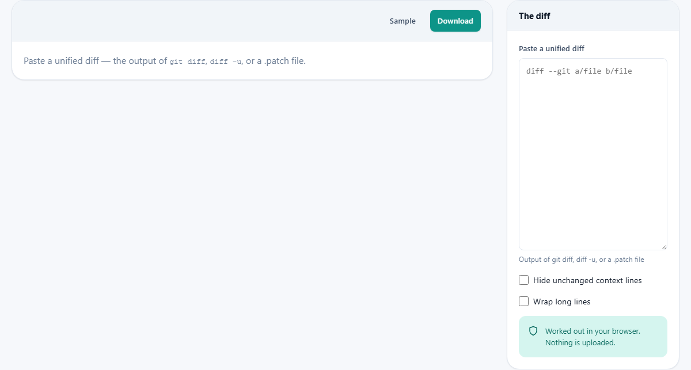Select the "The diff" panel heading
Screen dimensions: 691x370
[534, 16]
